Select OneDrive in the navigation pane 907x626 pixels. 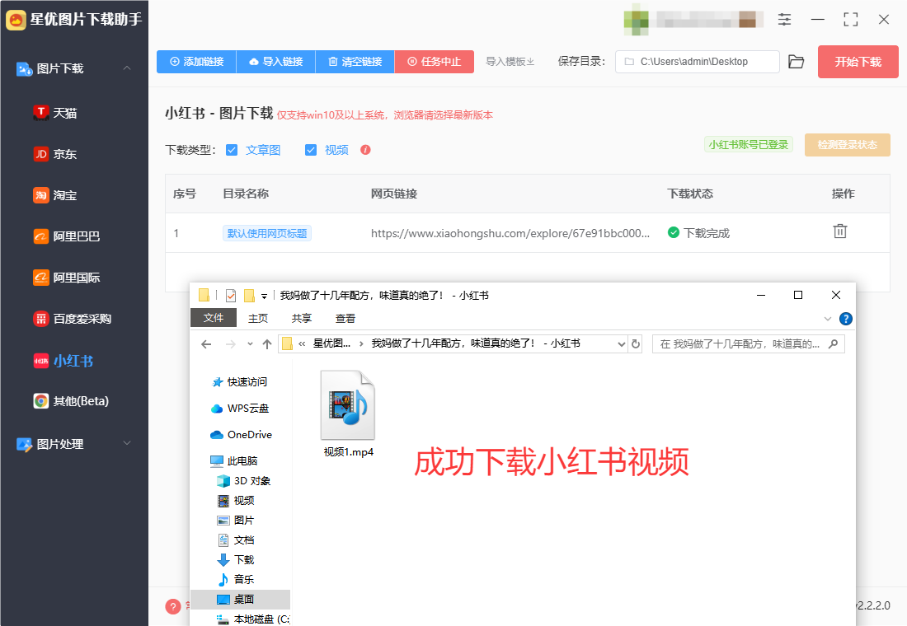242,435
